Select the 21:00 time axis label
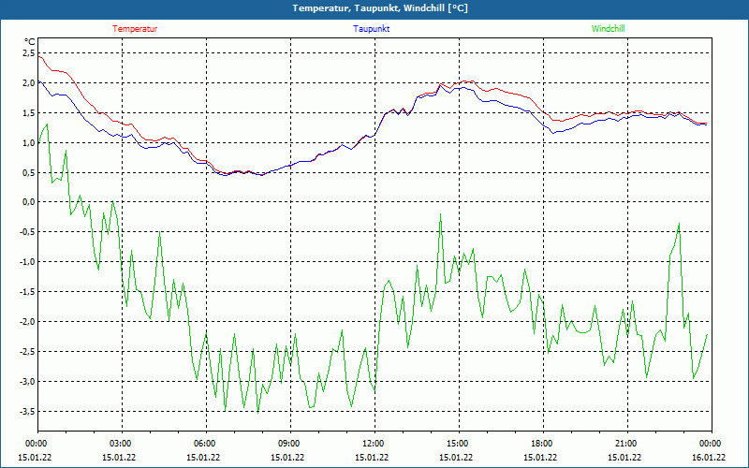The width and height of the screenshot is (749, 468). pos(625,444)
